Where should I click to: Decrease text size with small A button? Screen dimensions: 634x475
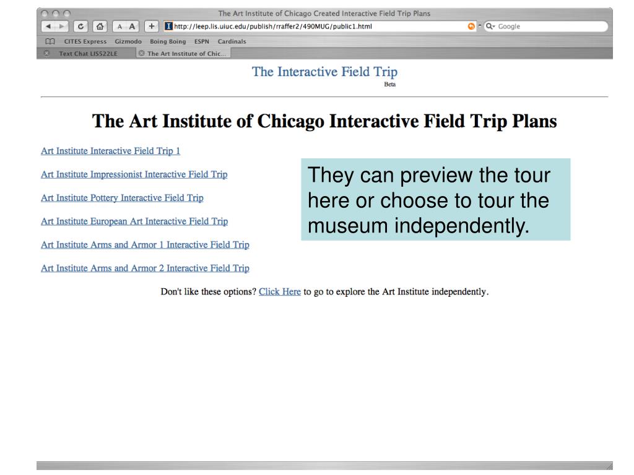click(x=119, y=27)
